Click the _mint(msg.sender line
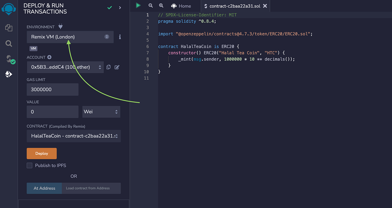392x208 pixels. point(236,59)
